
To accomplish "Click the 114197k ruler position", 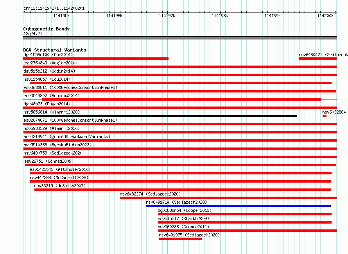I will click(167, 16).
